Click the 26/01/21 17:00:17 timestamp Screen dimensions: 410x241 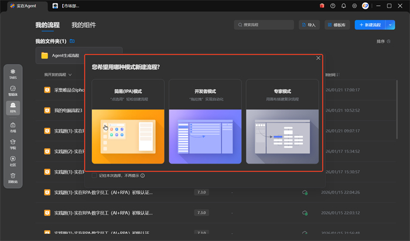[343, 90]
